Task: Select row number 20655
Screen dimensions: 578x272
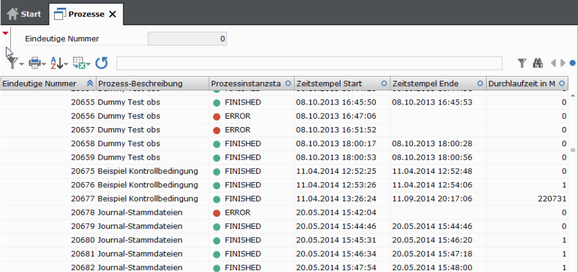Action: [x=83, y=103]
